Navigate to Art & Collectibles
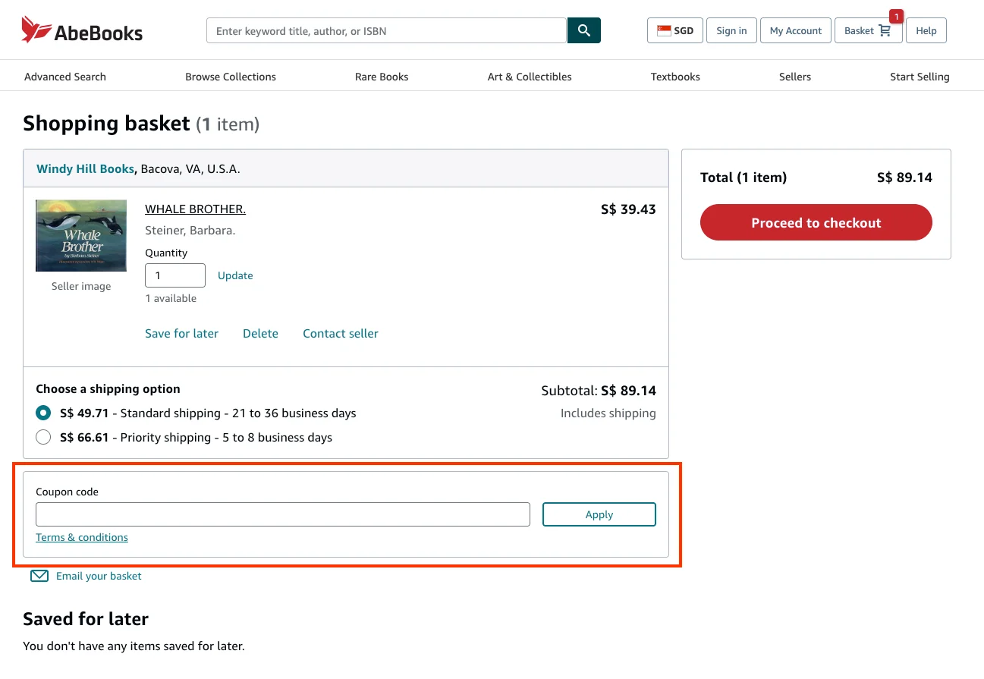 (530, 77)
